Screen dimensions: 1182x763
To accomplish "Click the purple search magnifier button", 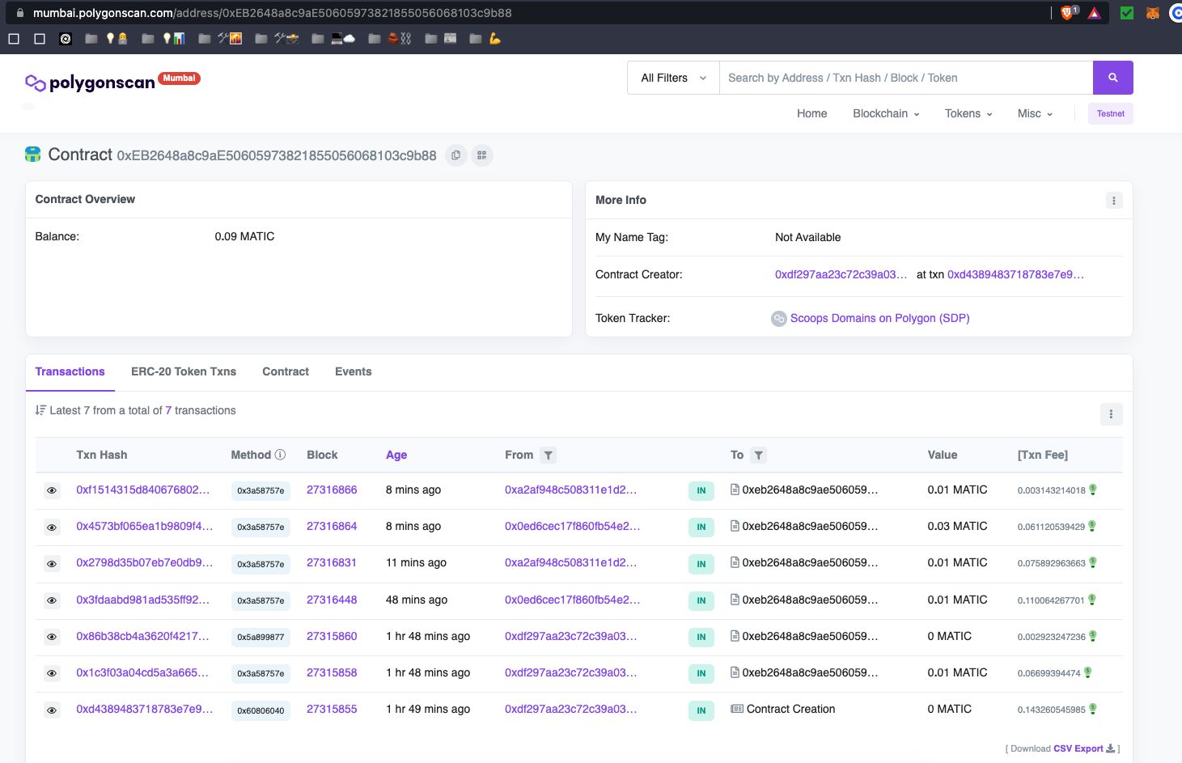I will 1112,78.
